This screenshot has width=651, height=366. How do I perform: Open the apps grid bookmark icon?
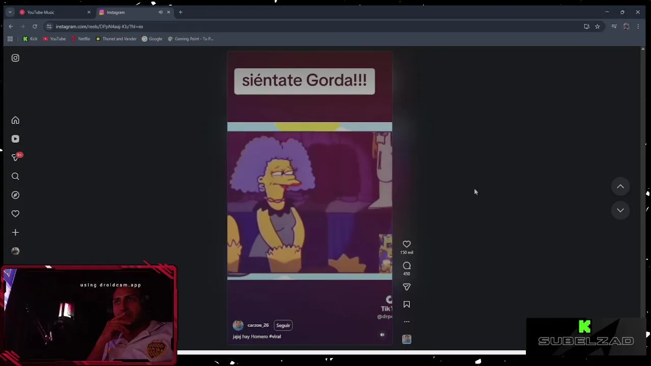[10, 39]
